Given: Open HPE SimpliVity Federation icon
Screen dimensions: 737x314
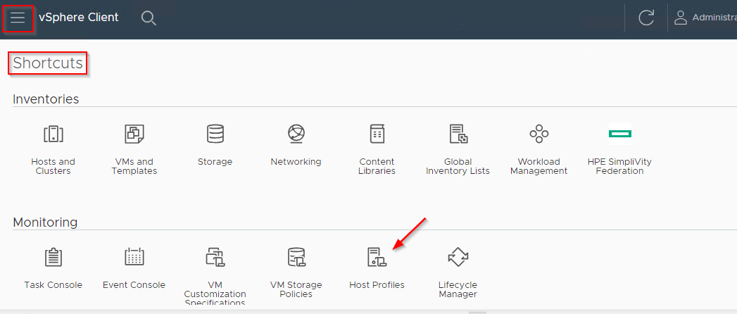Looking at the screenshot, I should click(x=620, y=134).
